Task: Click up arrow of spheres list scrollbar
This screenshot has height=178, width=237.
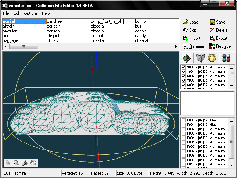Action: tap(231, 68)
